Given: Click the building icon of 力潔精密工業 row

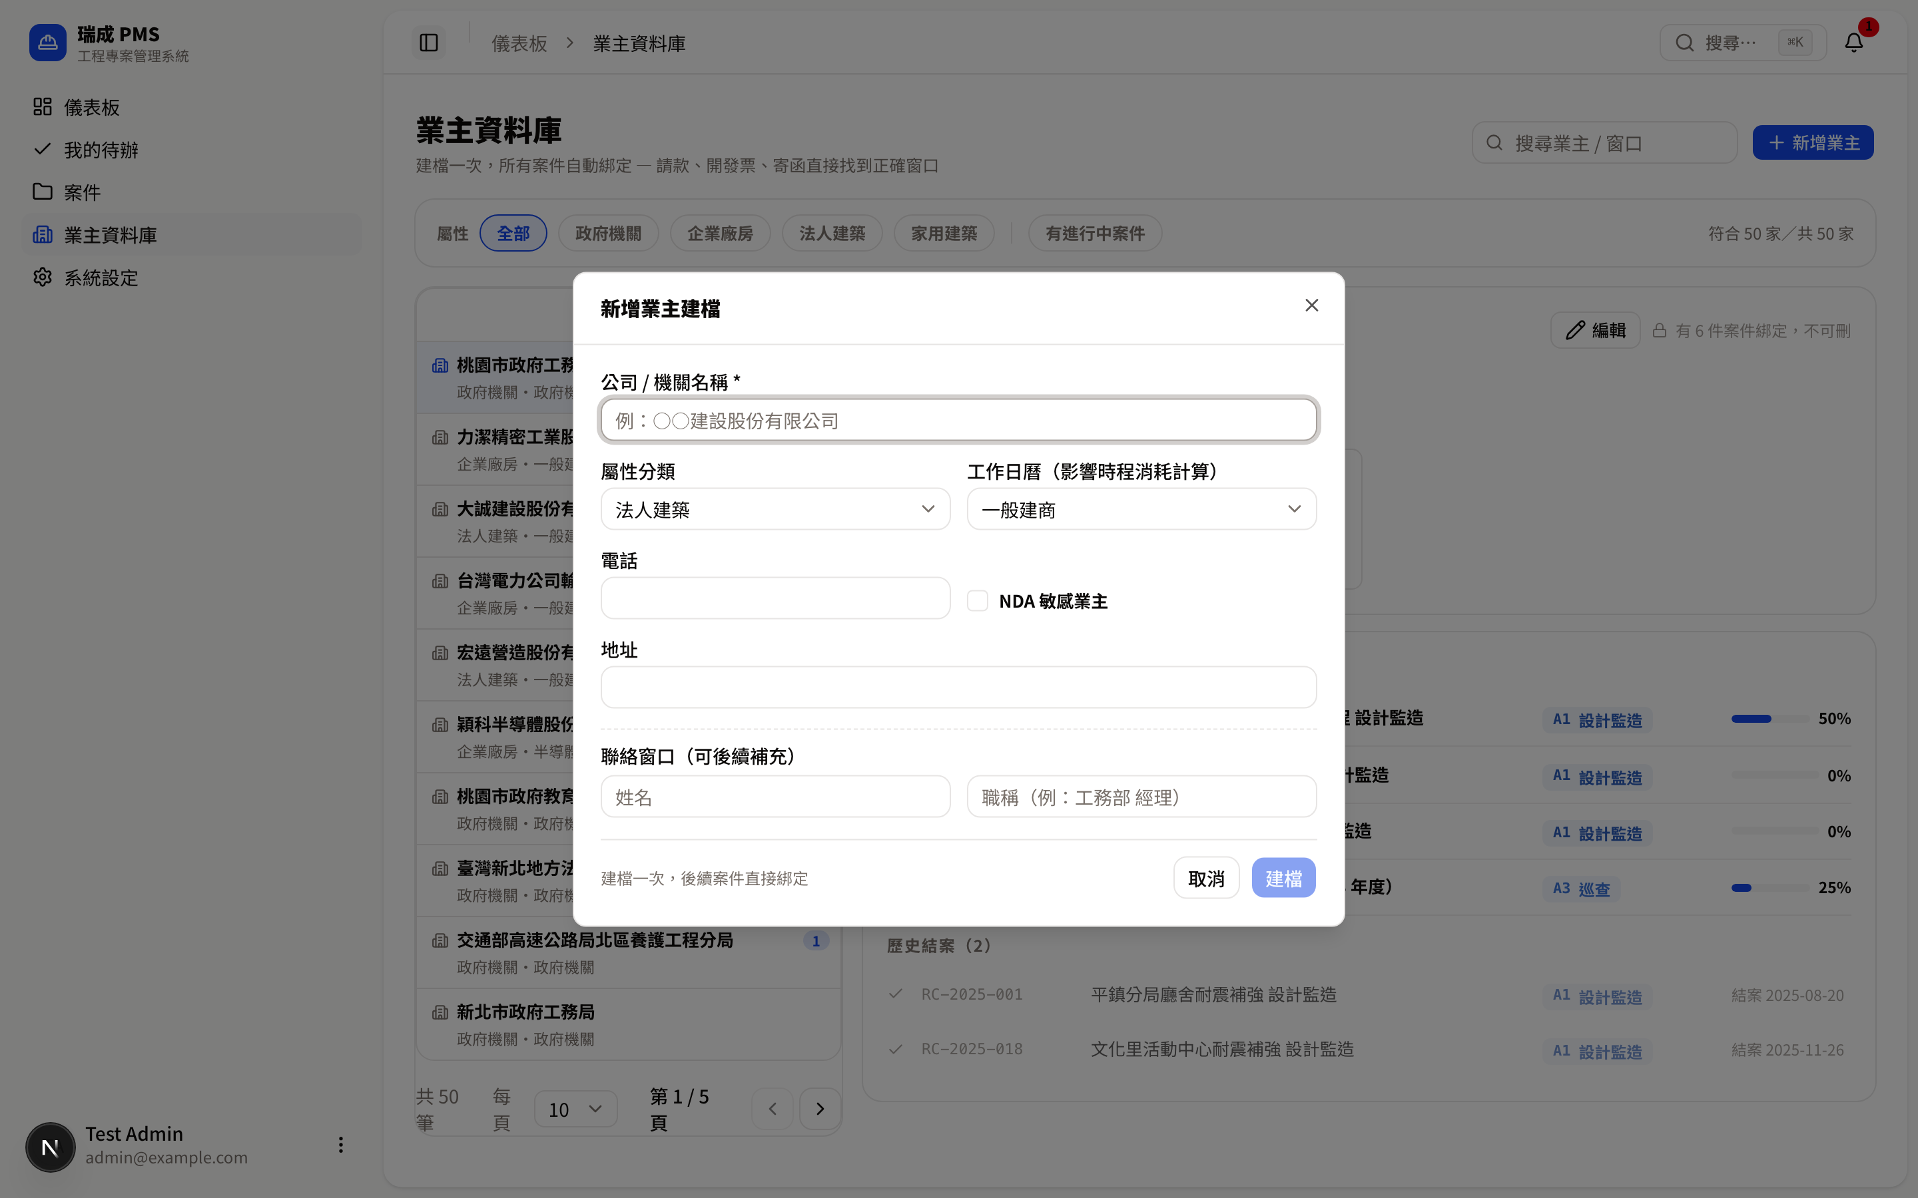Looking at the screenshot, I should (x=441, y=437).
